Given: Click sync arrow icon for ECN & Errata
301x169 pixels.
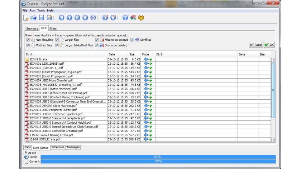Looking at the screenshot, I should (148, 59).
